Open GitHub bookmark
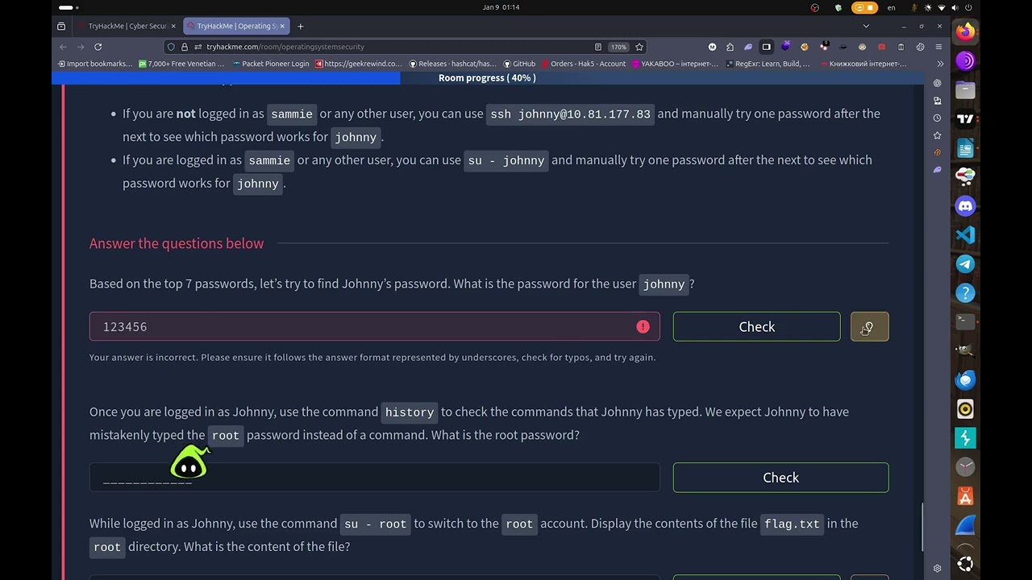Image resolution: width=1032 pixels, height=580 pixels. 518,64
